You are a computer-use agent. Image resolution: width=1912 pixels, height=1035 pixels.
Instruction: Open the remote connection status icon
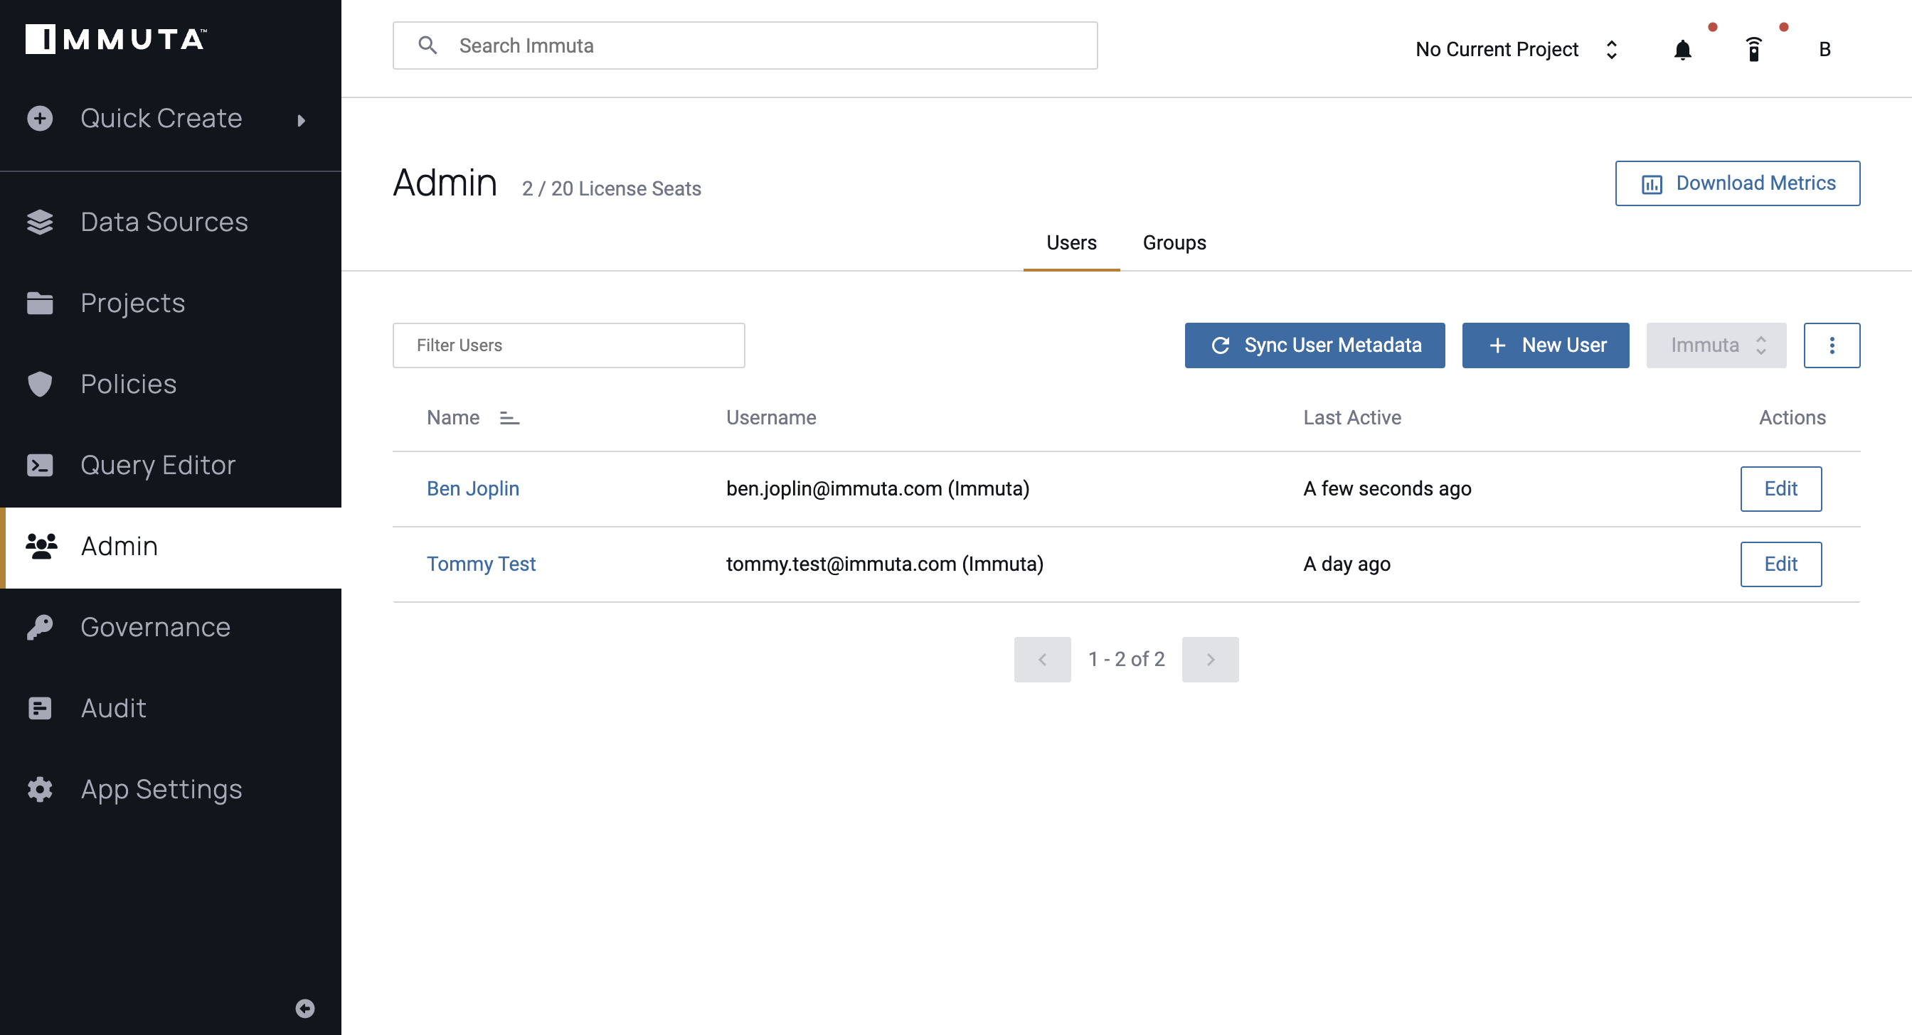pyautogui.click(x=1754, y=49)
